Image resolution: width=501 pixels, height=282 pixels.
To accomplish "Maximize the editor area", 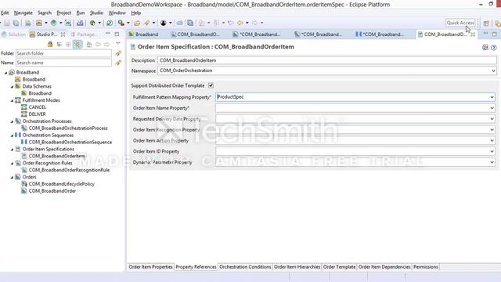I will (494, 34).
